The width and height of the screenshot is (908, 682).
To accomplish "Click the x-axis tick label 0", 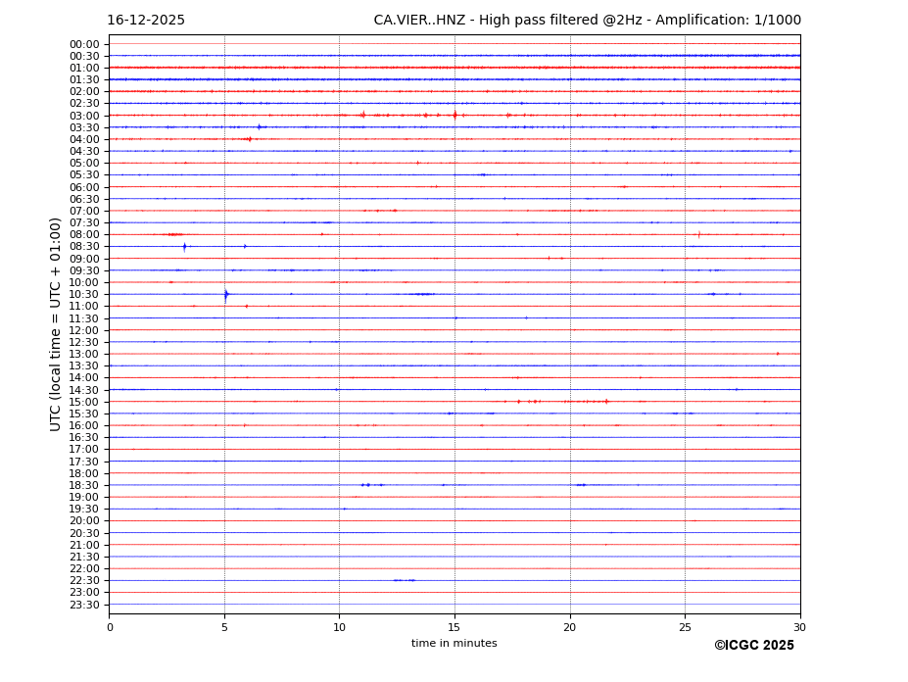I will coord(110,627).
